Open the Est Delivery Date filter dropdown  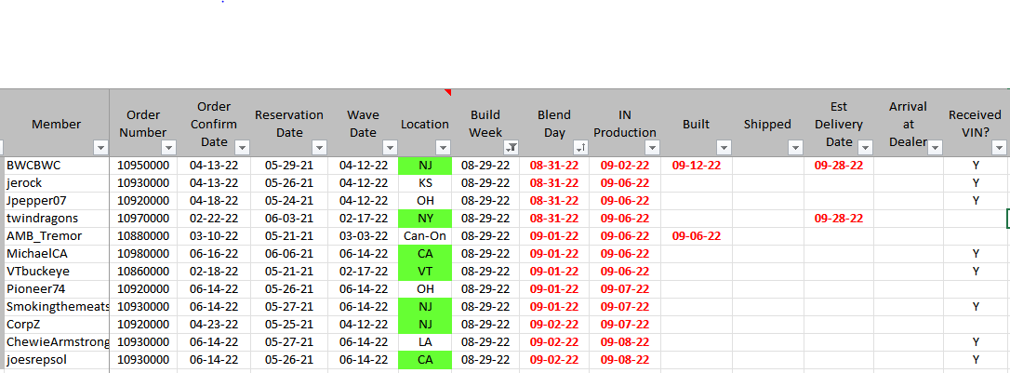(865, 148)
